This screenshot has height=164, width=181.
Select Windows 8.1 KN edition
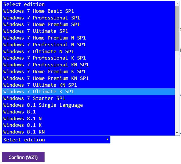89,132
